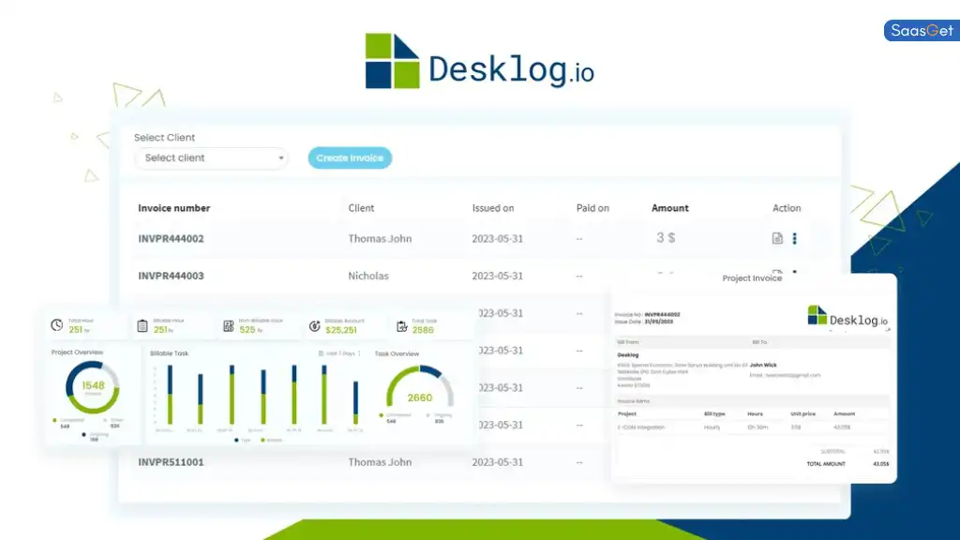
Task: Click Thomas John in INVPR444002 row
Action: [380, 239]
